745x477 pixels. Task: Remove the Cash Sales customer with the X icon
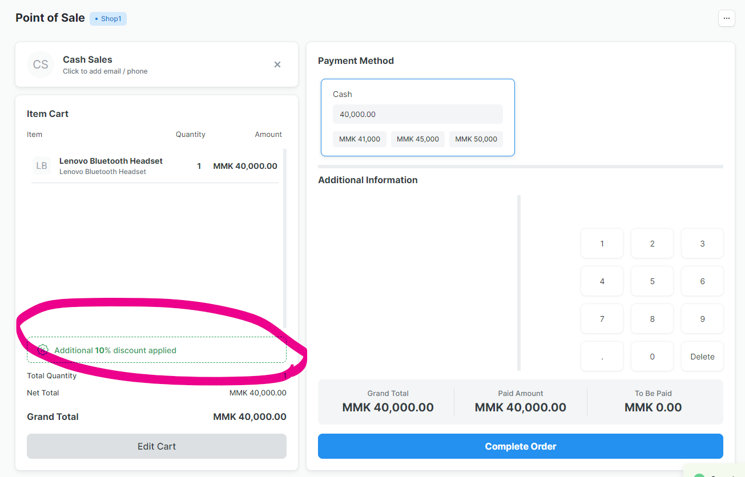coord(277,64)
